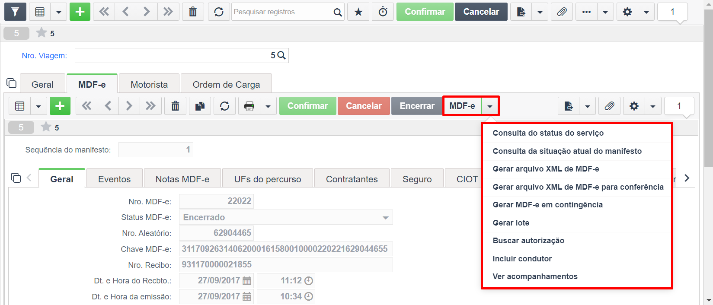Delete manifest with inner trash icon
Viewport: 713px width, 305px height.
click(x=175, y=106)
